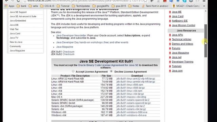Click the red icon beside Java APIs

click(x=170, y=35)
